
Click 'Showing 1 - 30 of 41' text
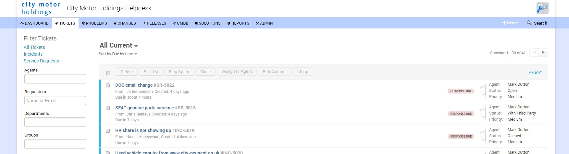508,53
